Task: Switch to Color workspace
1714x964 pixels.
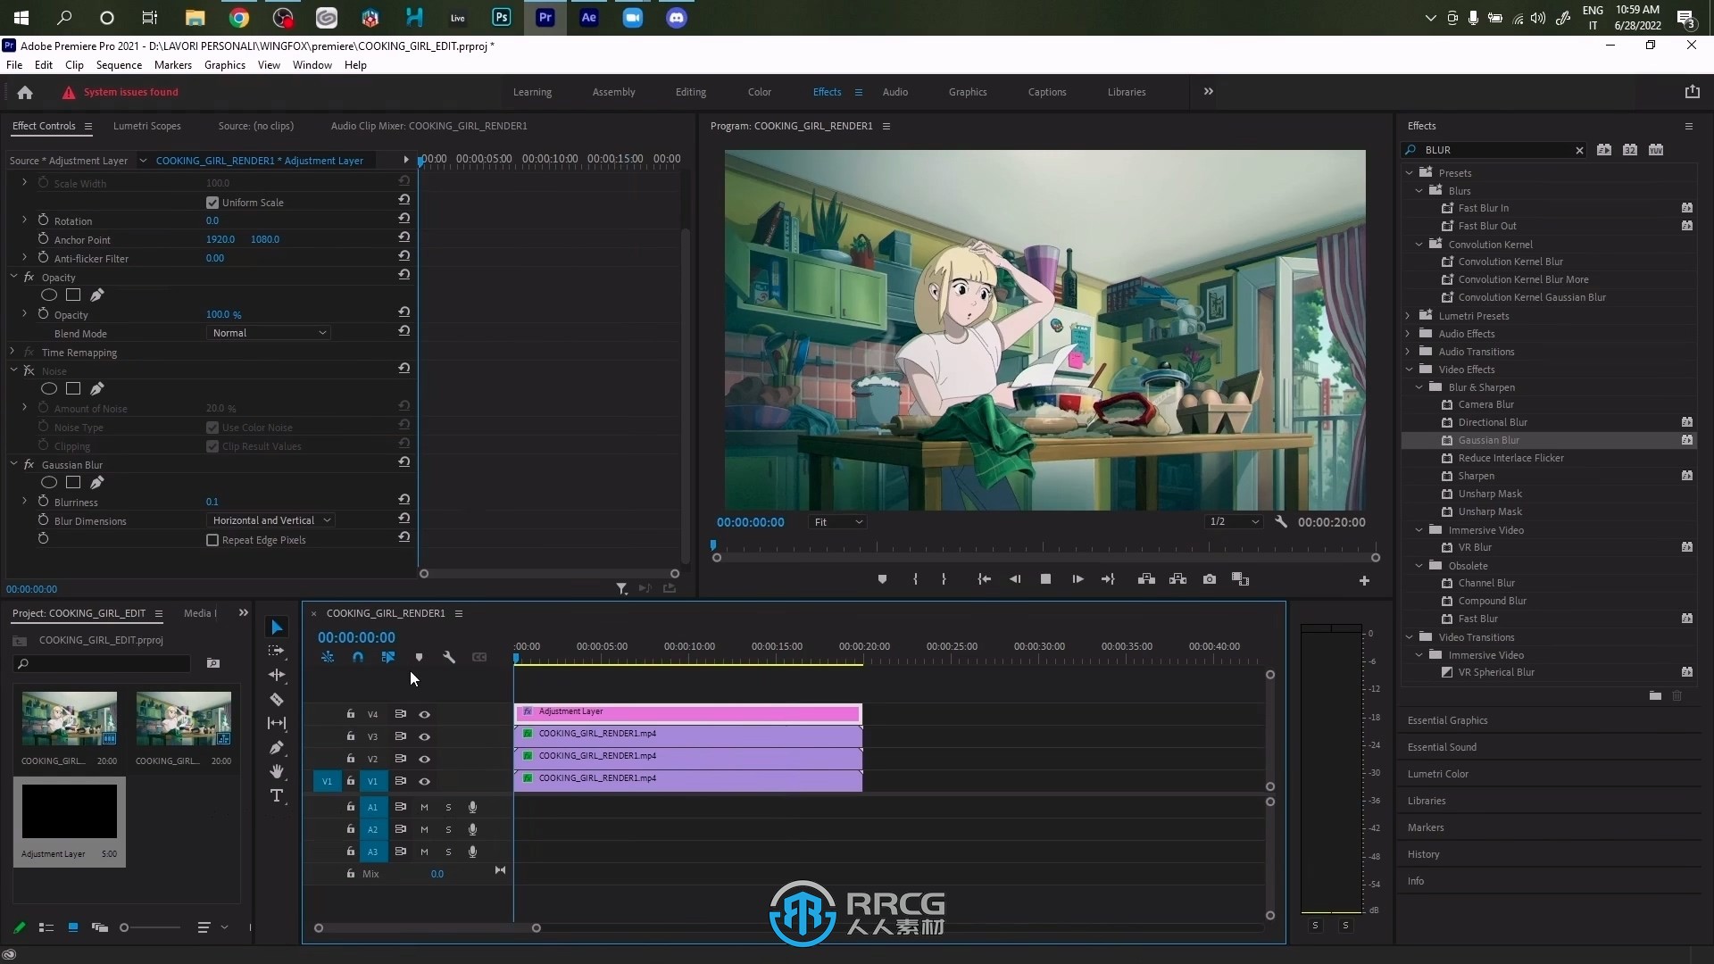Action: [760, 92]
